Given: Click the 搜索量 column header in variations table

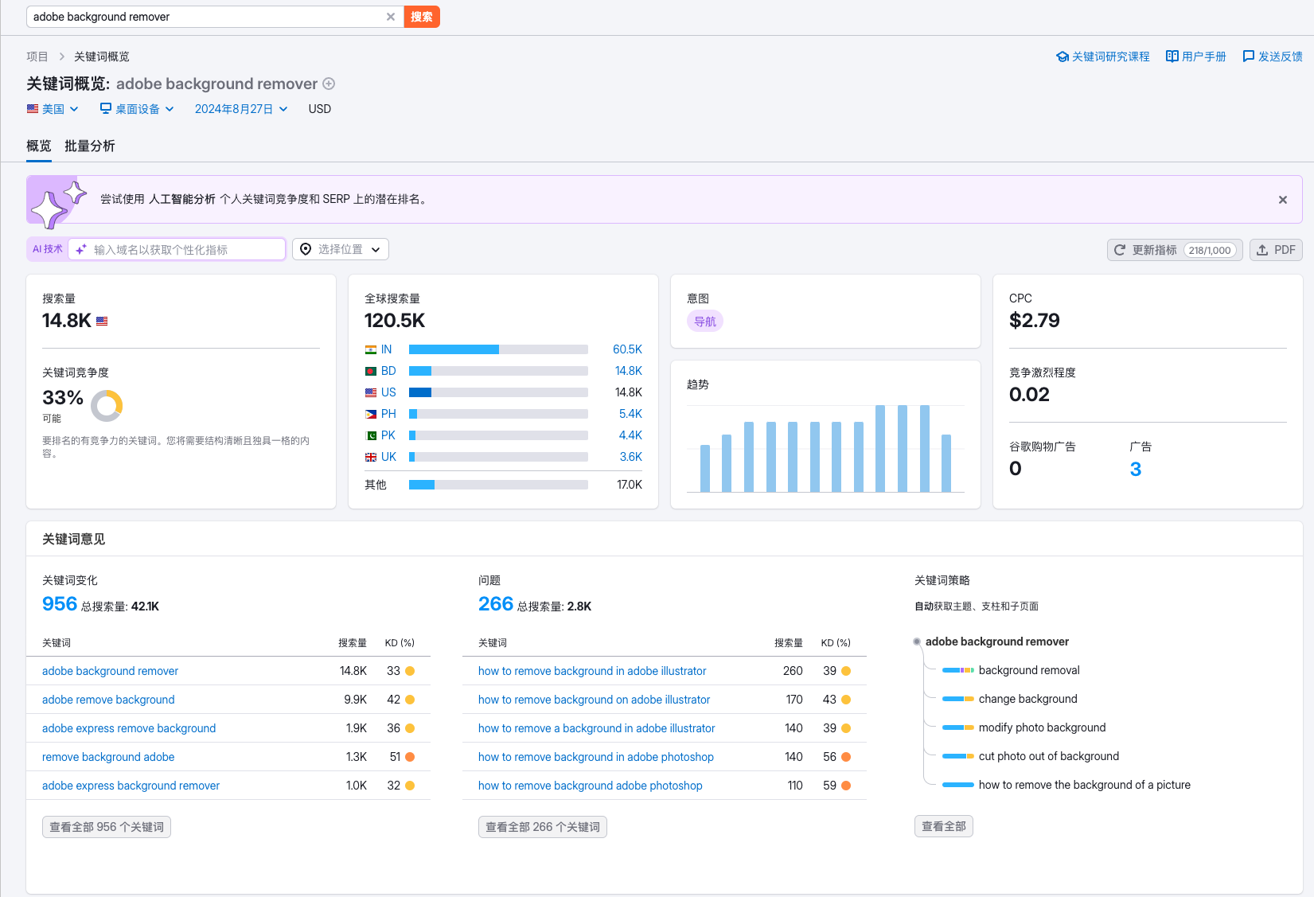Looking at the screenshot, I should coord(353,642).
